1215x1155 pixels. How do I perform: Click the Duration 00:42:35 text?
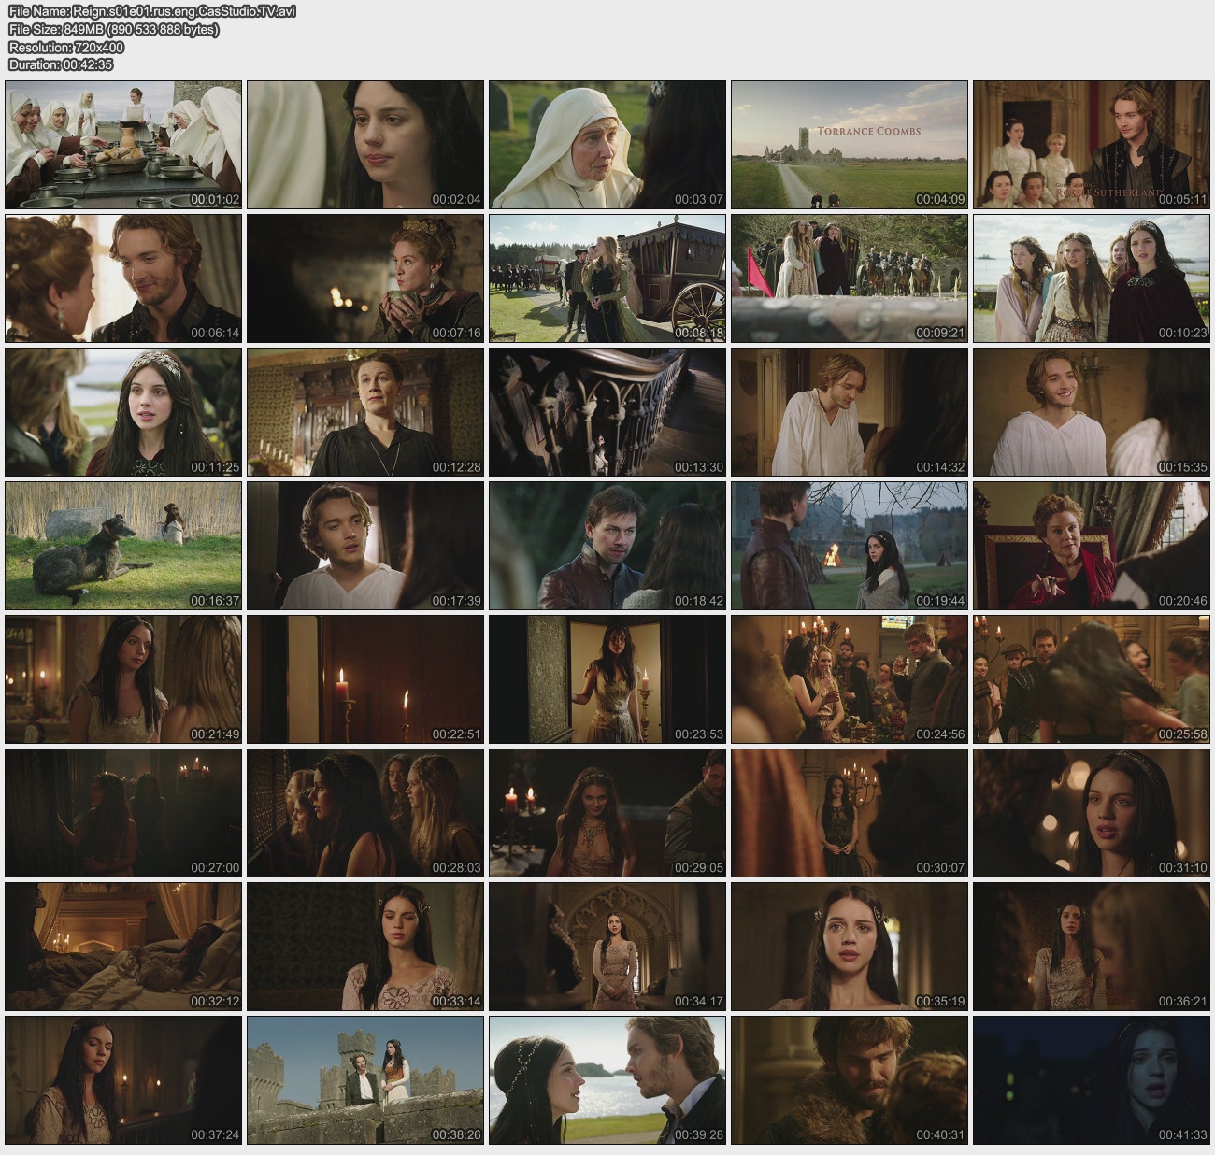pos(61,65)
